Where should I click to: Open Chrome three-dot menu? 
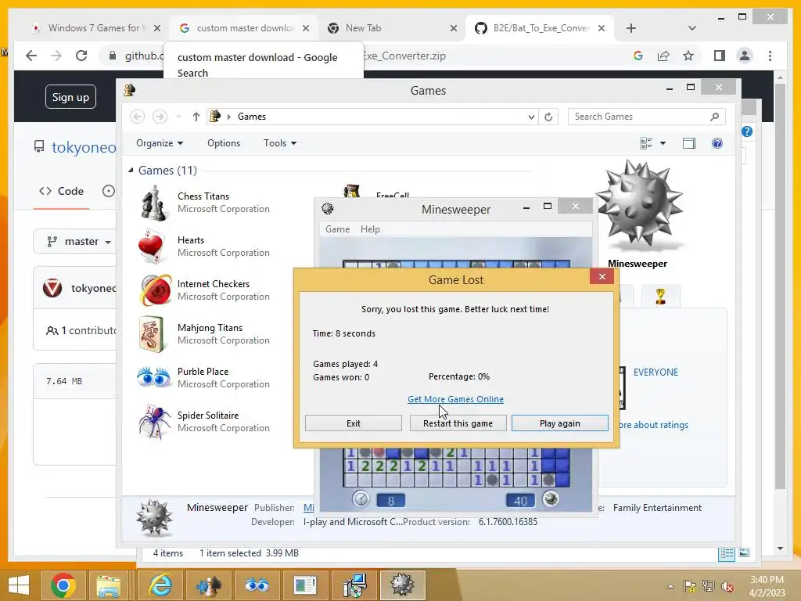click(x=770, y=56)
